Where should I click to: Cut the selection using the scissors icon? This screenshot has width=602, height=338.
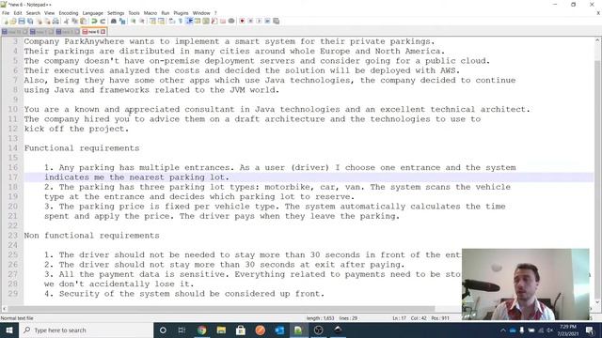tap(66, 21)
